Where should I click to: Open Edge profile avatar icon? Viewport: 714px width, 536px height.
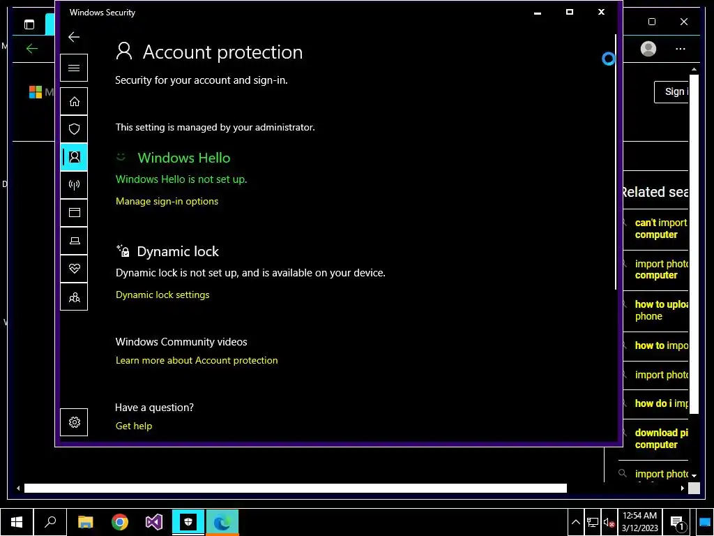tap(648, 49)
